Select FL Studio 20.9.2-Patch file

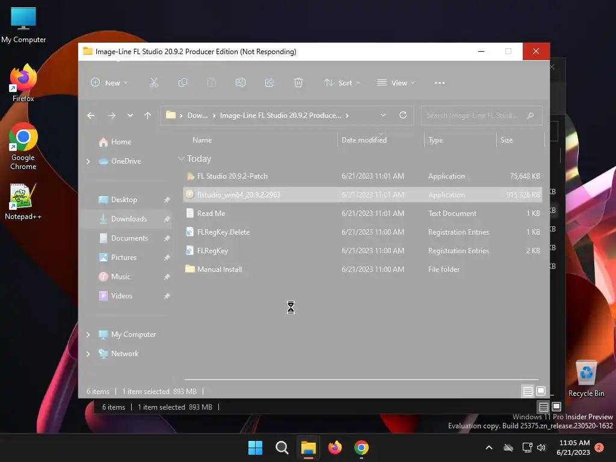(362, 176)
